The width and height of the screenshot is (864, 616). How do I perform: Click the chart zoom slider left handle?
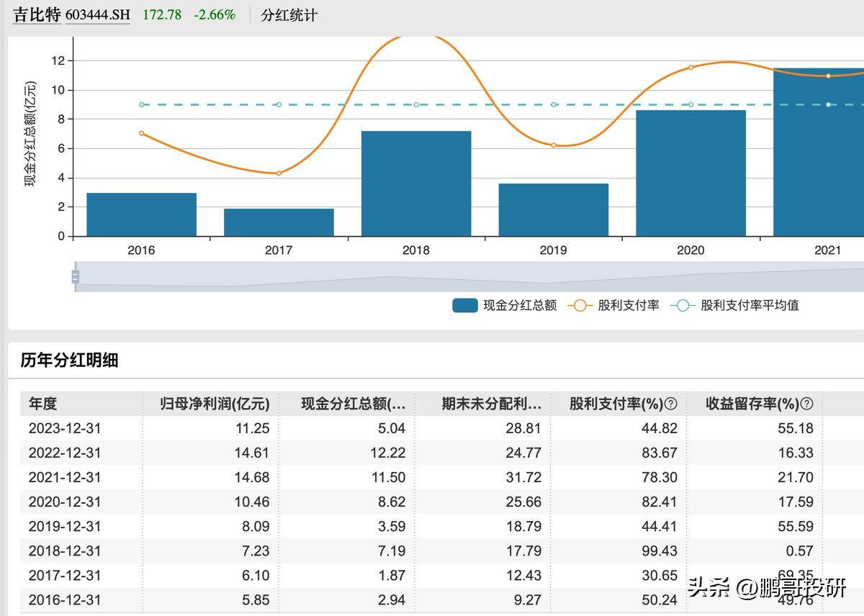76,277
